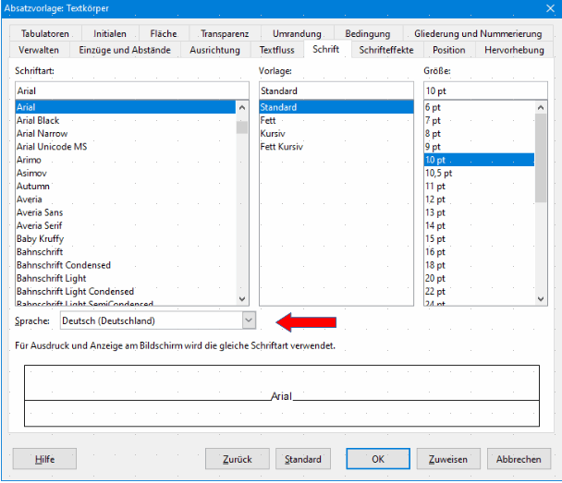Select Baby Kruffy font
The height and width of the screenshot is (483, 562).
(126, 239)
